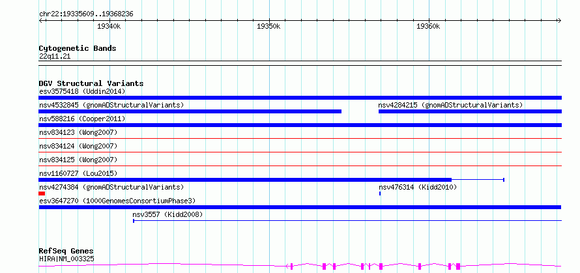The height and width of the screenshot is (273, 580).
Task: Click the HIRA gene arrow-ended exon
Action: click(x=289, y=266)
